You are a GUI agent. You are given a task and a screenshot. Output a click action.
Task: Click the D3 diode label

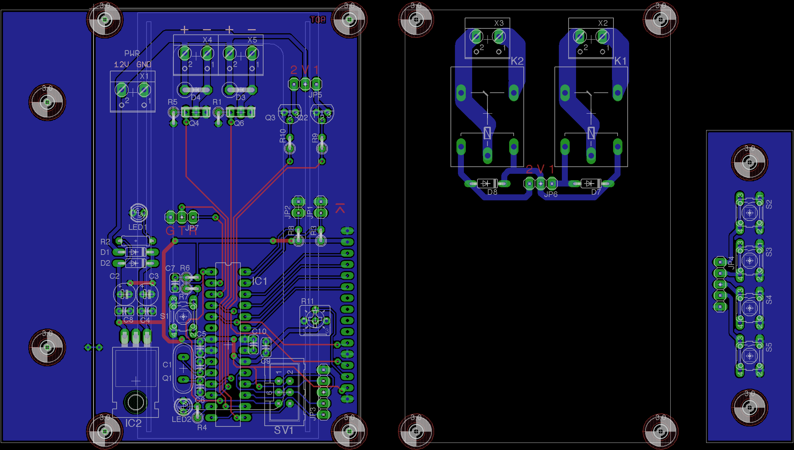[240, 97]
